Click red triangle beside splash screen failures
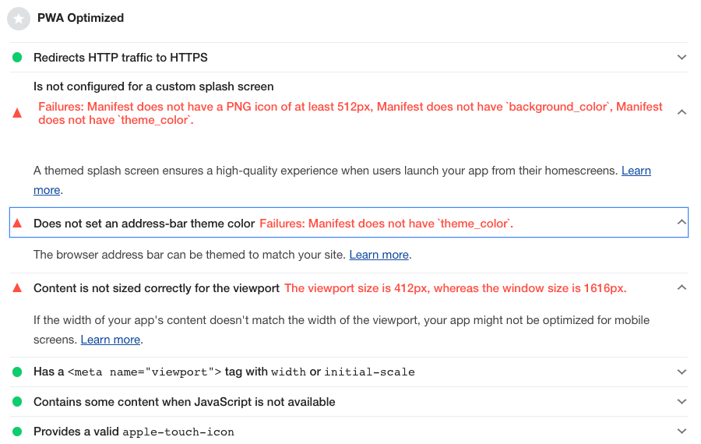The width and height of the screenshot is (701, 444). [17, 113]
